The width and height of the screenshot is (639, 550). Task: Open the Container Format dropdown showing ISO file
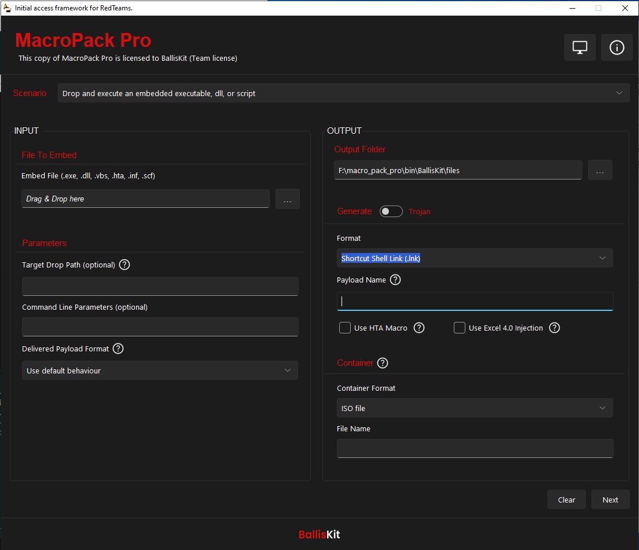coord(475,408)
